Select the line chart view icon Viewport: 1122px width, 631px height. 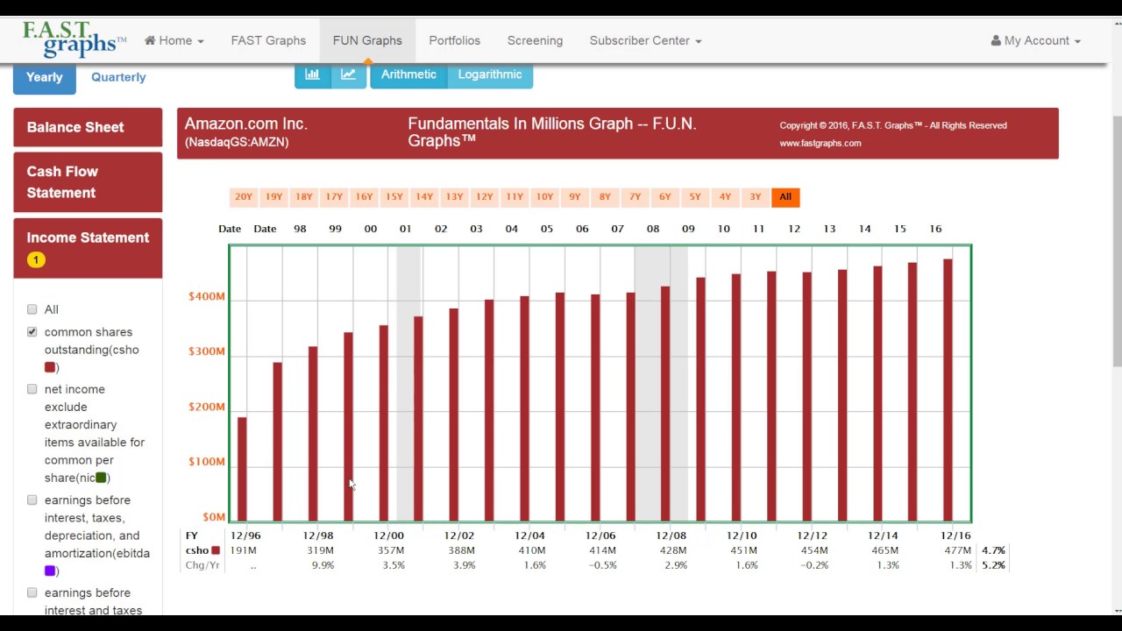[348, 74]
